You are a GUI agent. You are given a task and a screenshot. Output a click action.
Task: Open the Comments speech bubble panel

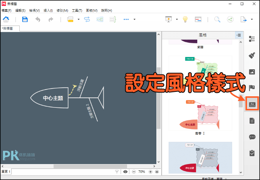click(252, 137)
